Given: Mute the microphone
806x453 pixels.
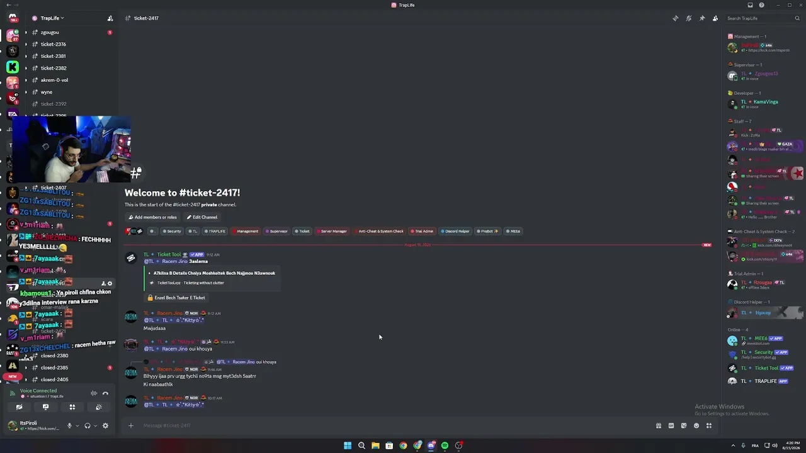Looking at the screenshot, I should [69, 425].
